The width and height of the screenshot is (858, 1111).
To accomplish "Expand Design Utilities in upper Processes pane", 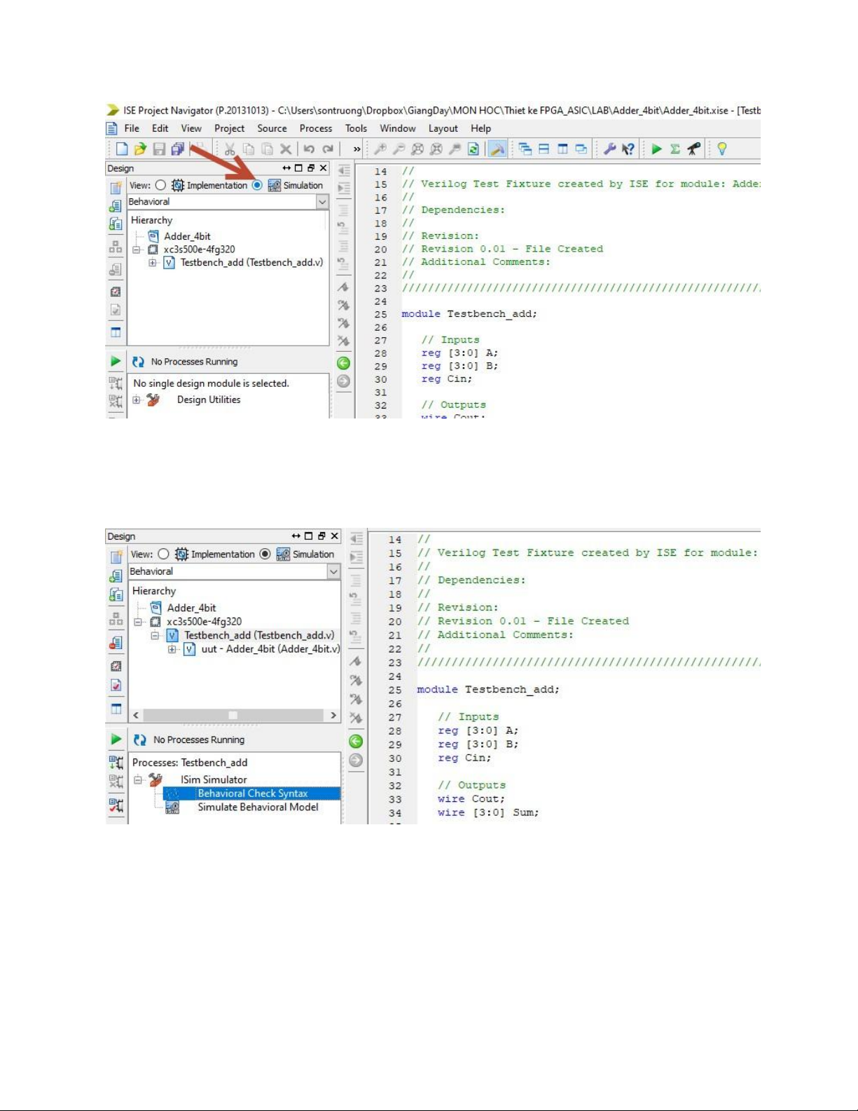I will click(137, 400).
